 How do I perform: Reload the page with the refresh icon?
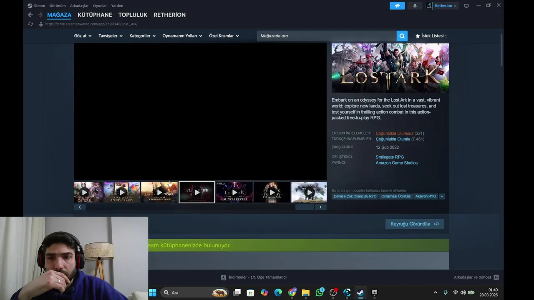coord(30,24)
